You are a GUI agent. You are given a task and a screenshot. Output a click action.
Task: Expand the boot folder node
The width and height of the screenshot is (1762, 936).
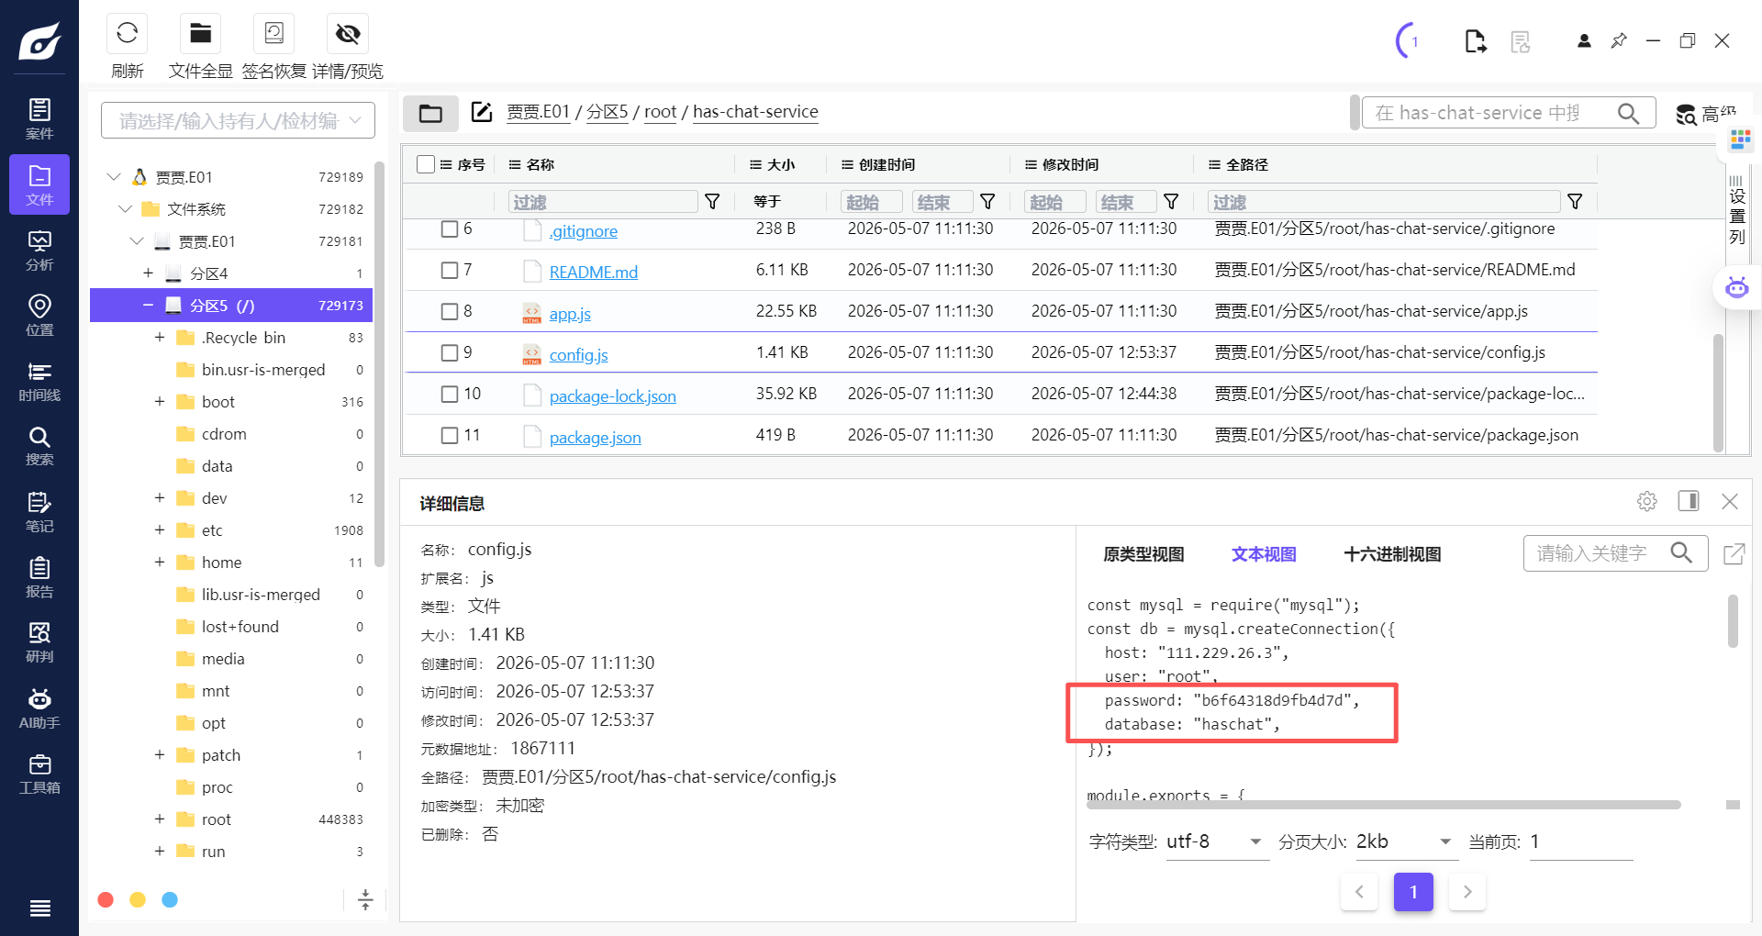coord(160,401)
